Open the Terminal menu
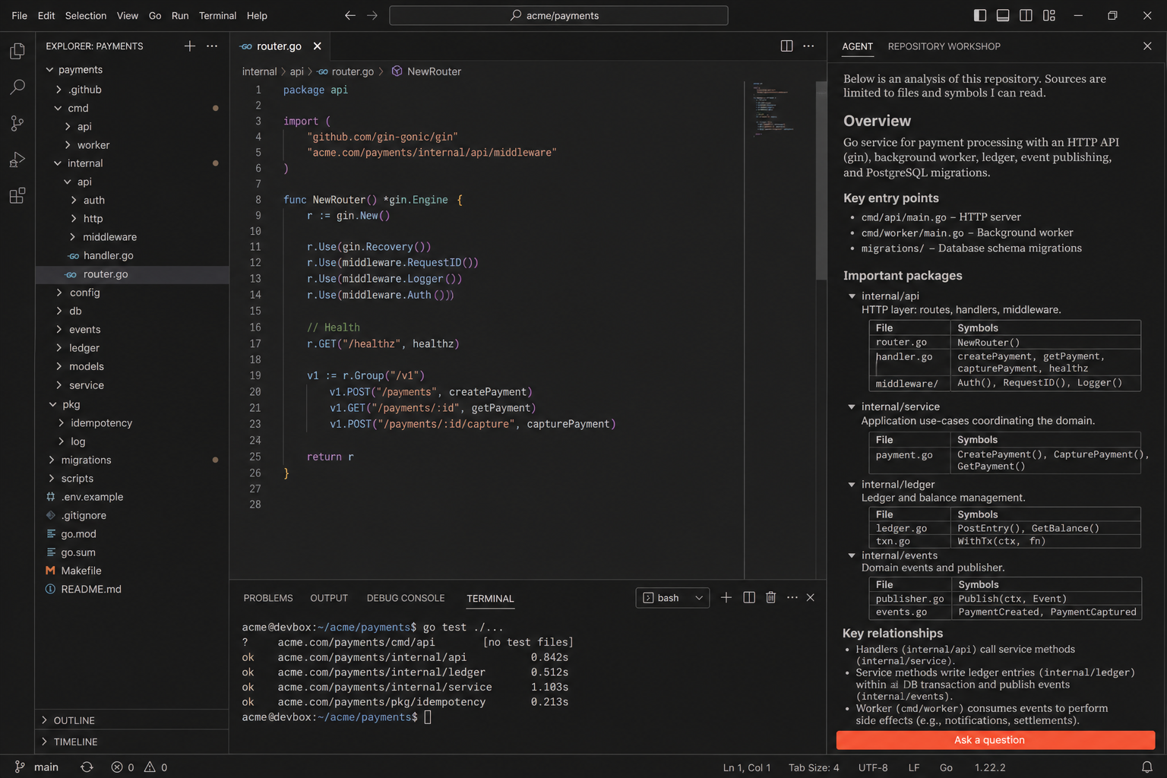1167x778 pixels. click(217, 15)
